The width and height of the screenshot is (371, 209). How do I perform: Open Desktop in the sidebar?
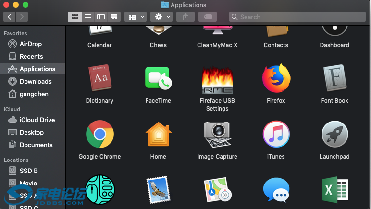(x=33, y=133)
